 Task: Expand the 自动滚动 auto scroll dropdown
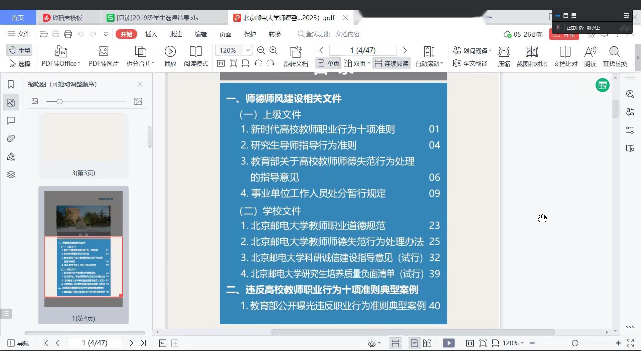pyautogui.click(x=442, y=63)
